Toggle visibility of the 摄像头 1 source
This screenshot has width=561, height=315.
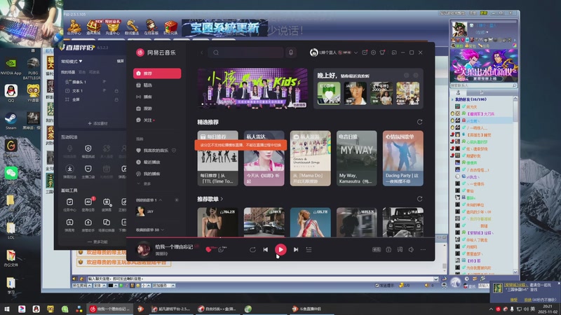point(104,82)
